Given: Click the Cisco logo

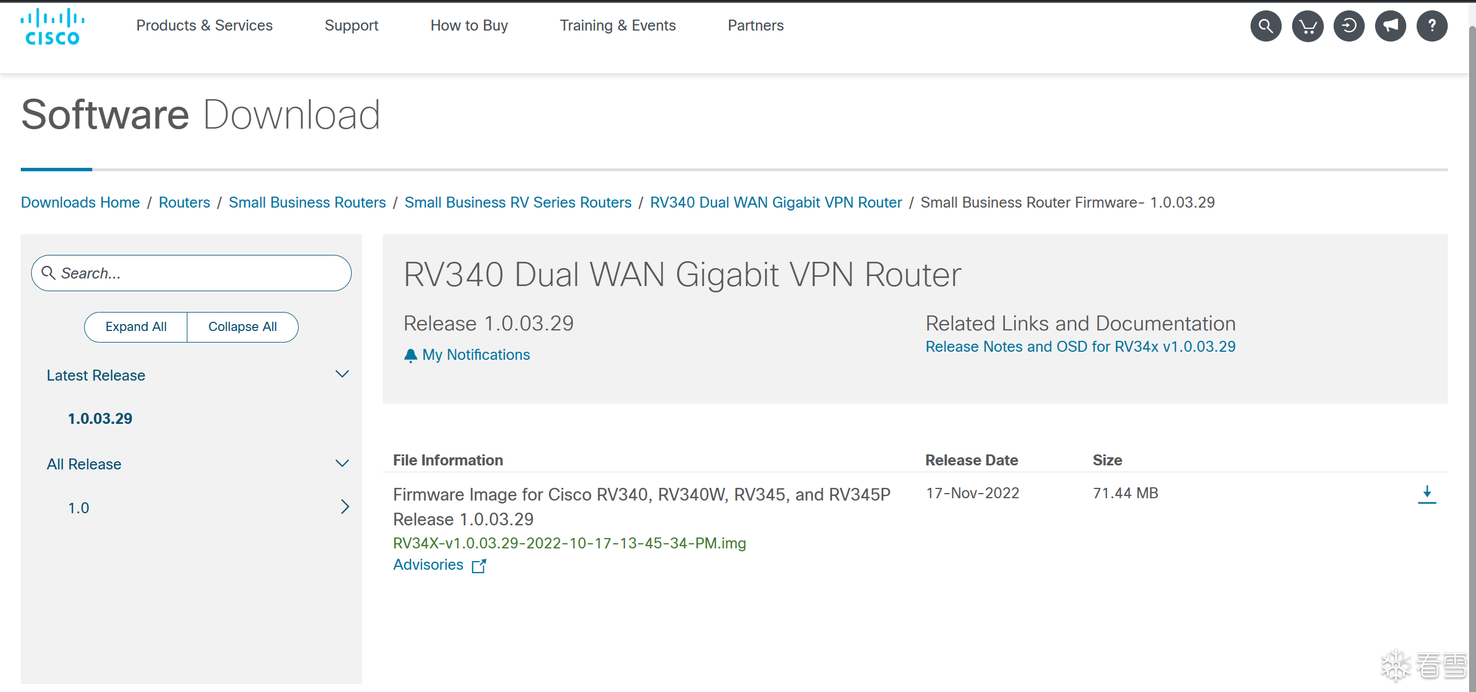Looking at the screenshot, I should tap(52, 27).
